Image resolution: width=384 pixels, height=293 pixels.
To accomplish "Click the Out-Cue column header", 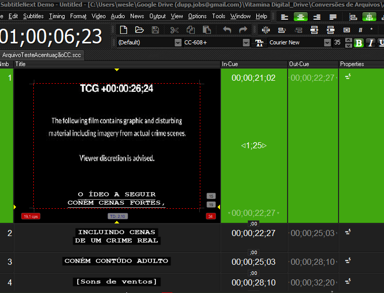I will [x=313, y=64].
